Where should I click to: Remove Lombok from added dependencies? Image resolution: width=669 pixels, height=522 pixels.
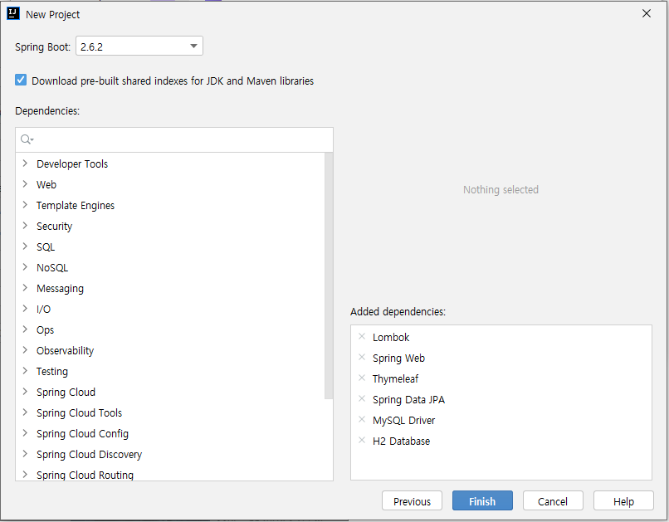point(362,336)
